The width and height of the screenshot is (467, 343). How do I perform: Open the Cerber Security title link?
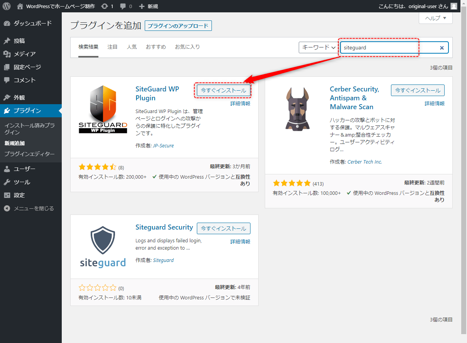(x=354, y=98)
